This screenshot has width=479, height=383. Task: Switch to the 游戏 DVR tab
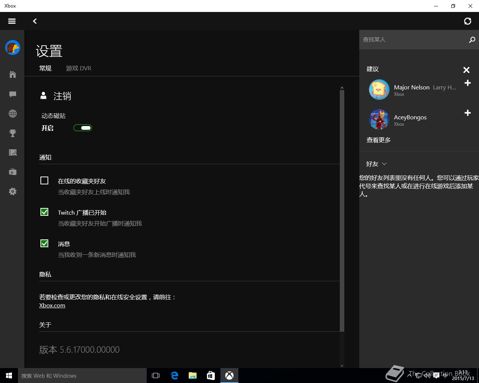pyautogui.click(x=79, y=68)
